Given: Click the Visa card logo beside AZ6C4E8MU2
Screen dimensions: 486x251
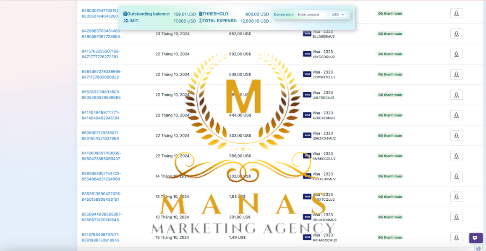Looking at the screenshot, I should pyautogui.click(x=307, y=115).
